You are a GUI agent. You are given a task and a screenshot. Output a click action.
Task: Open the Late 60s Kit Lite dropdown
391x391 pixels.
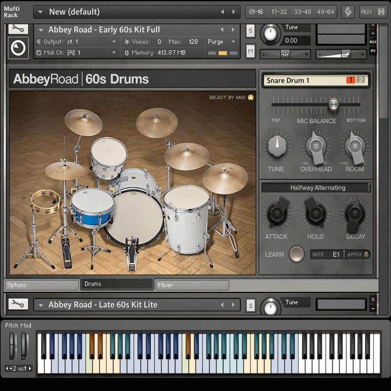pos(41,305)
